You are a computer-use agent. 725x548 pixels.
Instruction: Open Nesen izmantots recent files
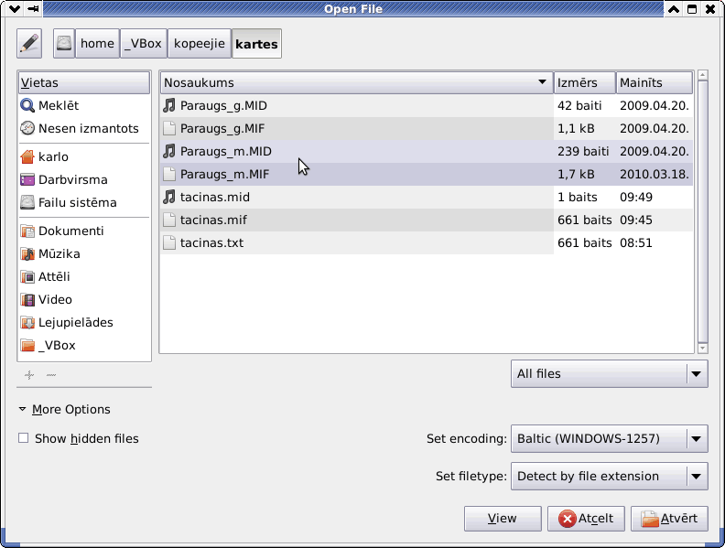pos(88,128)
